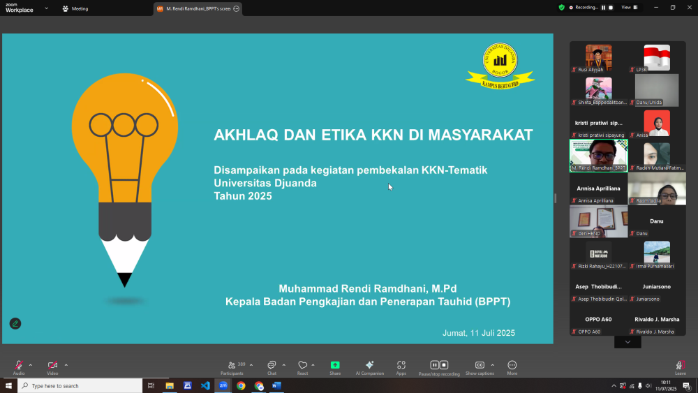Click the green encryption shield icon
The width and height of the screenshot is (698, 393).
point(561,8)
